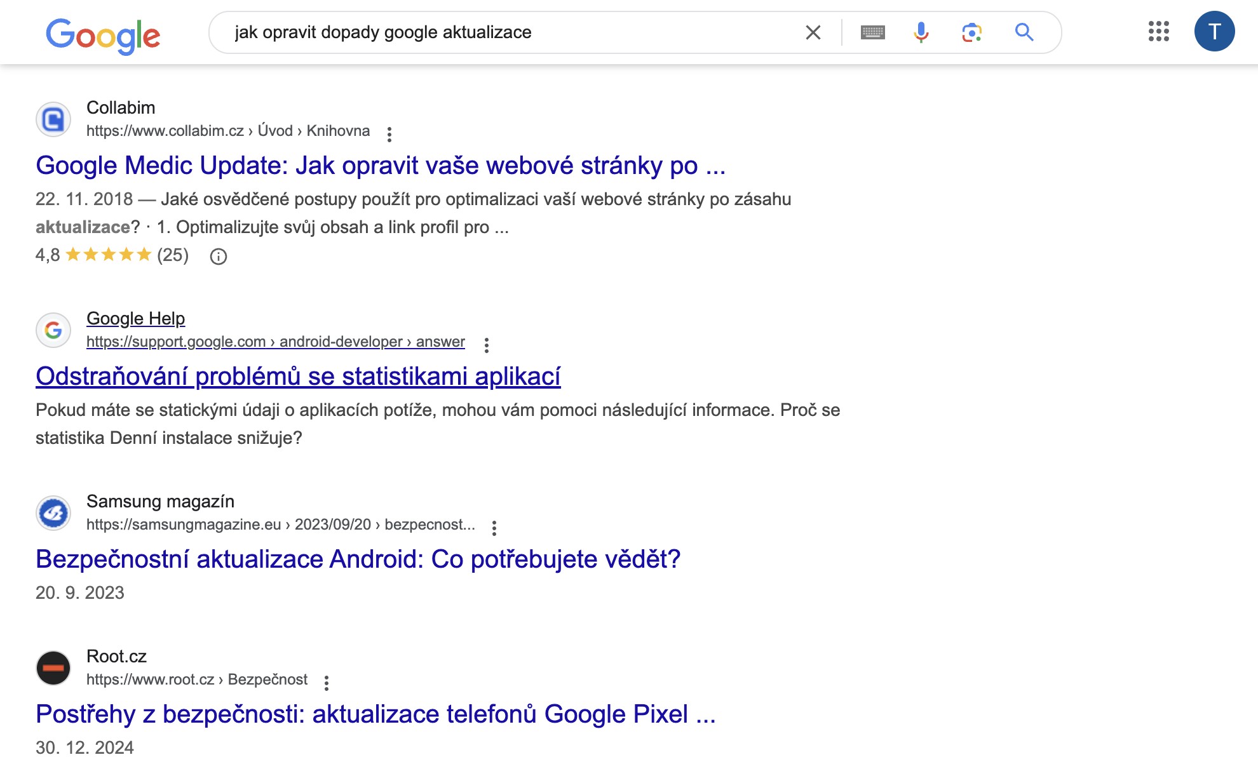
Task: Open more options for Root.cz result
Action: [327, 683]
